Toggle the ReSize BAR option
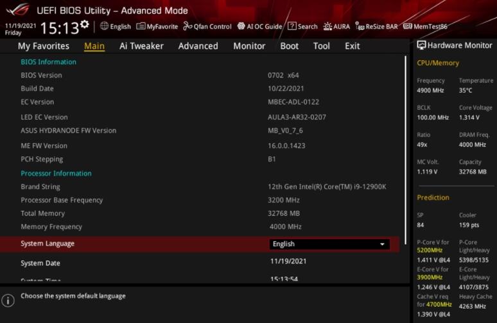 point(377,26)
